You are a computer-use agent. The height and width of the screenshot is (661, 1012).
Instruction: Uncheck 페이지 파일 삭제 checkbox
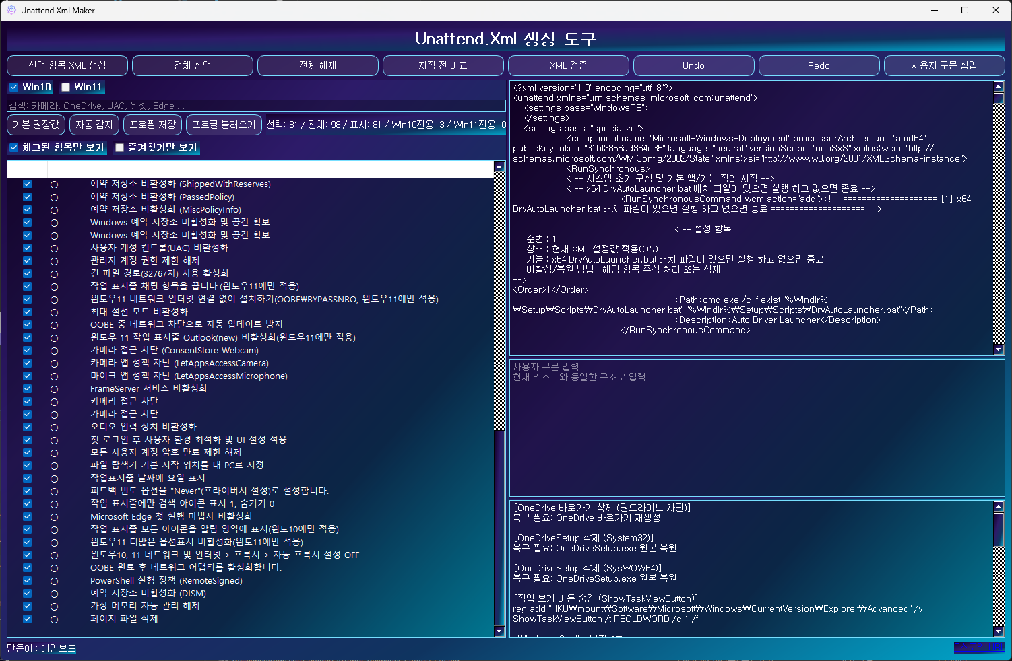click(27, 619)
